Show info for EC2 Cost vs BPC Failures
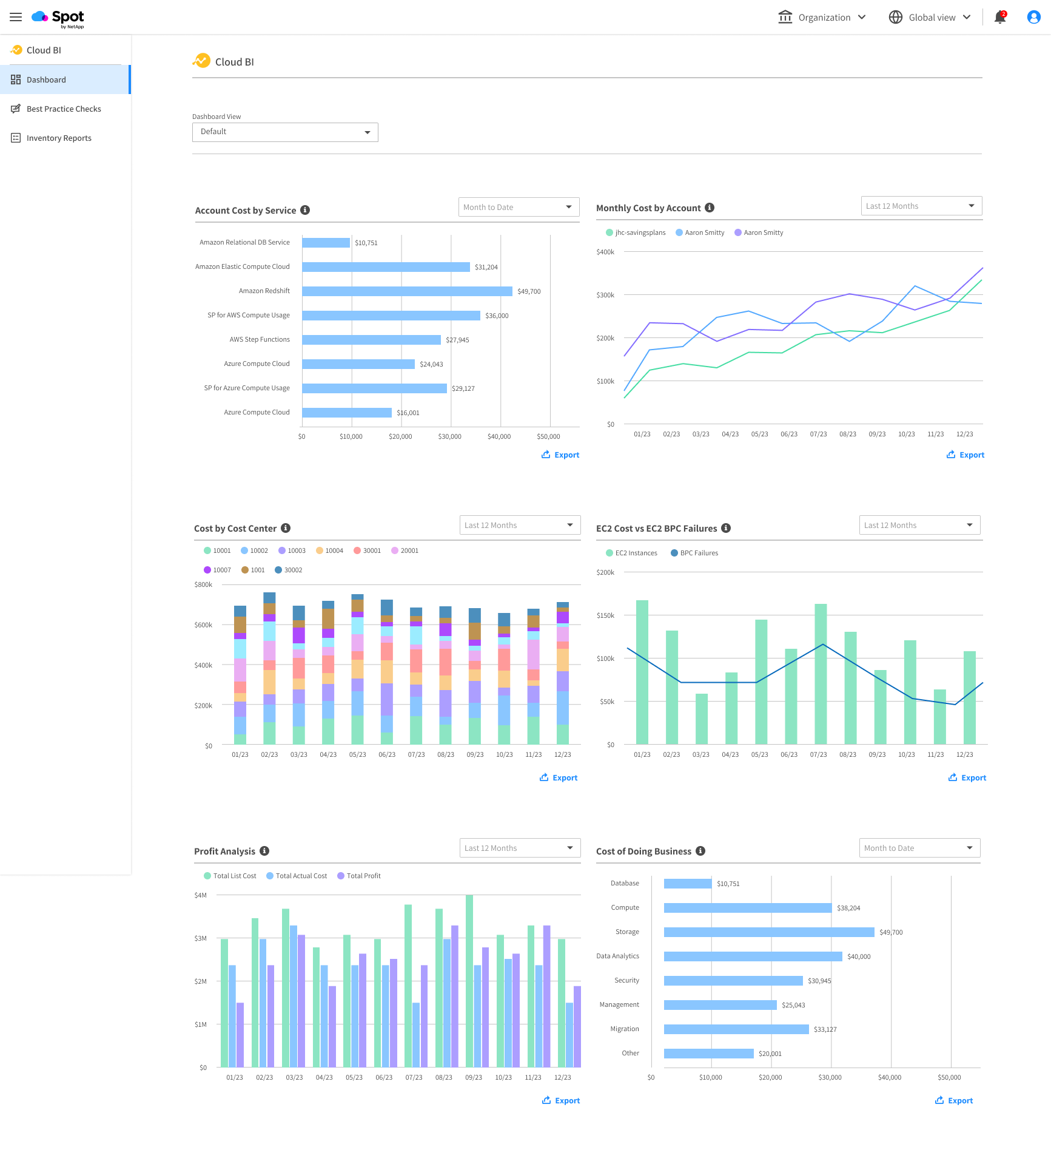This screenshot has height=1161, width=1051. (x=726, y=528)
